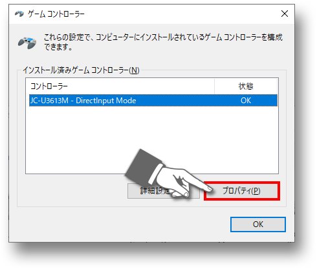The image size is (317, 269).
Task: Click the OK status cell of JC-U3613M row
Action: (246, 101)
